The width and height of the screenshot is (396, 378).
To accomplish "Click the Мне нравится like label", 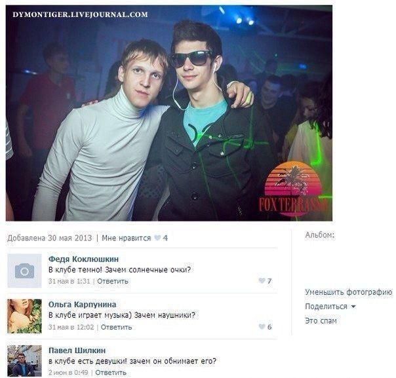I will (x=126, y=238).
